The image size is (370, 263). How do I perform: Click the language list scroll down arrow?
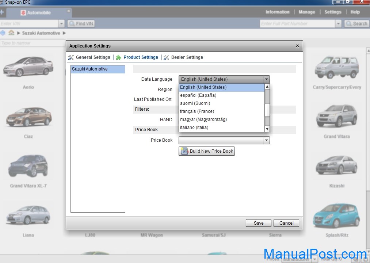[267, 129]
